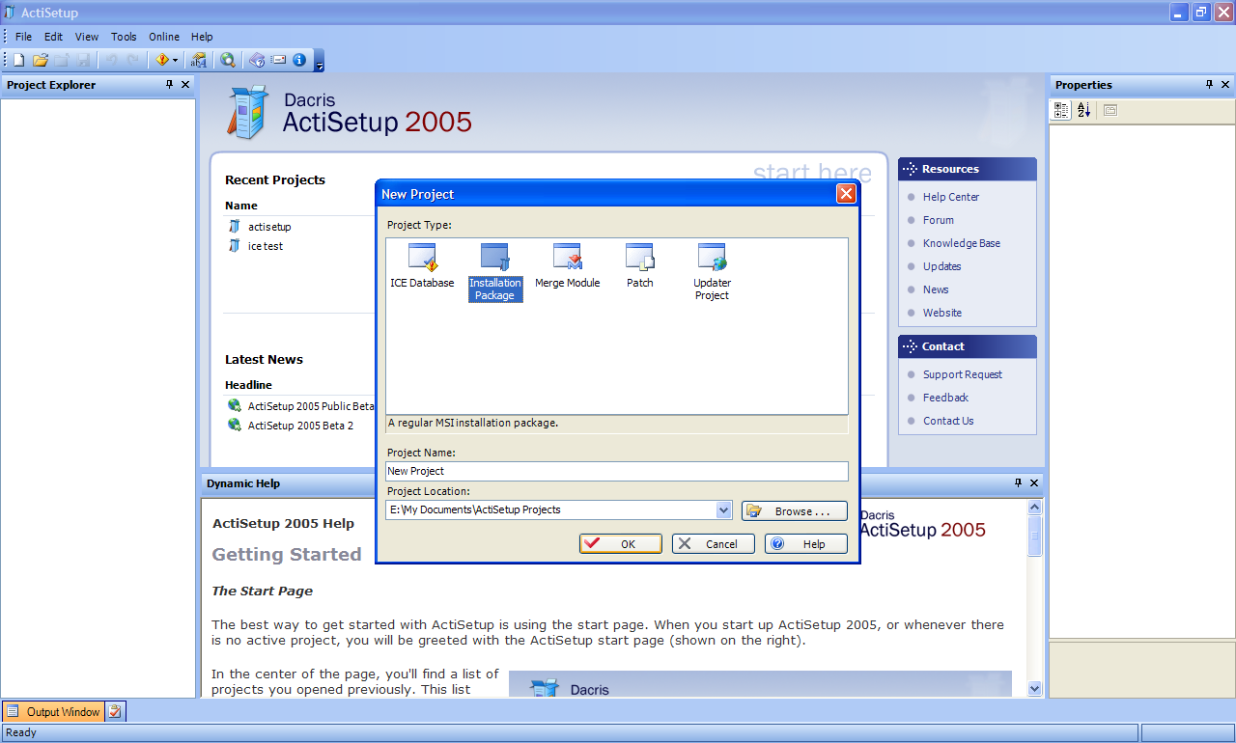Open the Help Center resource link

pos(951,197)
